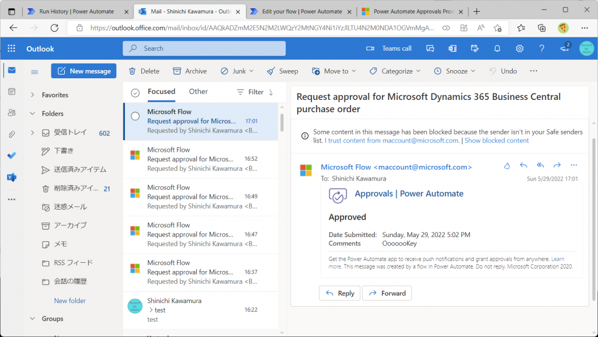Switch to Power Automate Approvals Provider tab

click(412, 12)
